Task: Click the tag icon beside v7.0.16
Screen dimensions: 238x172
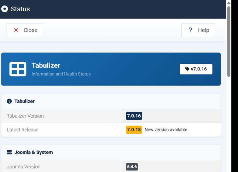Action: pyautogui.click(x=187, y=69)
